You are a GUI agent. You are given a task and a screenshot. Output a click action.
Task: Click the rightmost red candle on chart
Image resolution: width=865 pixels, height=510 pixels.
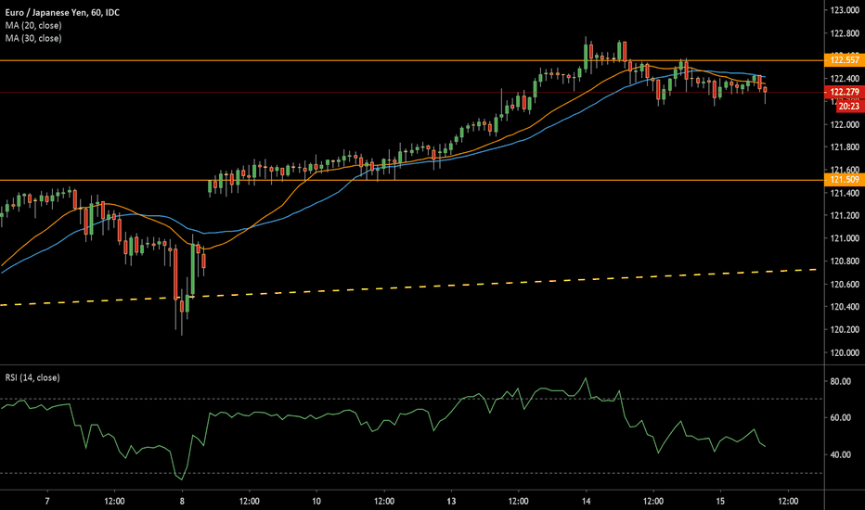[765, 89]
